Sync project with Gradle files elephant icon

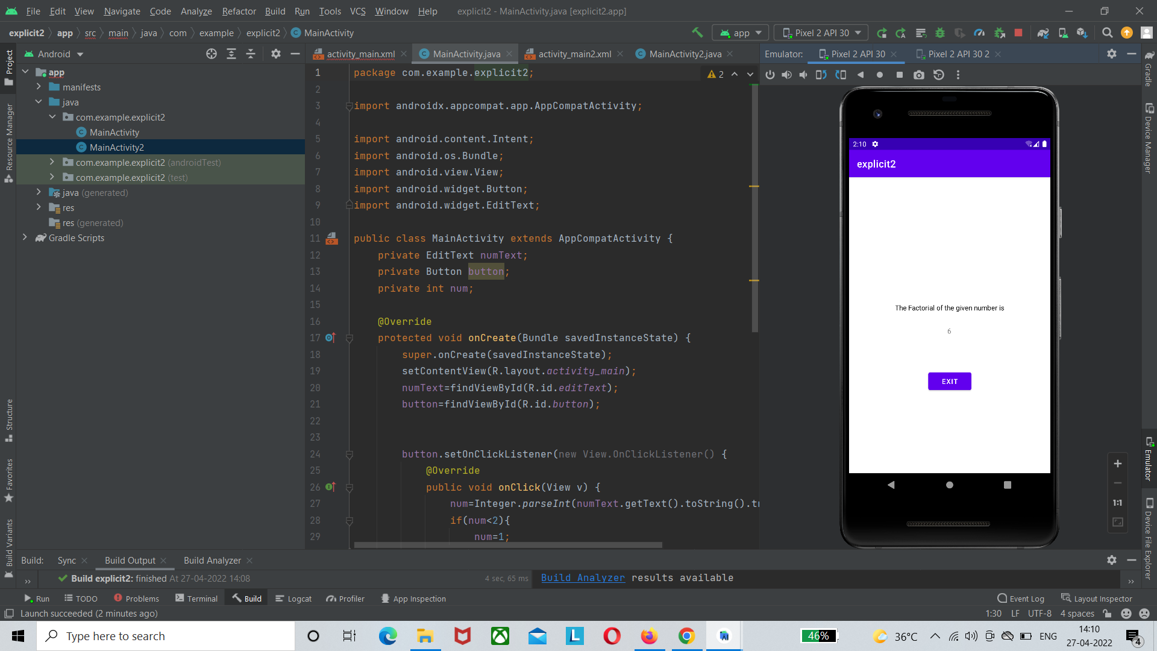tap(1044, 33)
